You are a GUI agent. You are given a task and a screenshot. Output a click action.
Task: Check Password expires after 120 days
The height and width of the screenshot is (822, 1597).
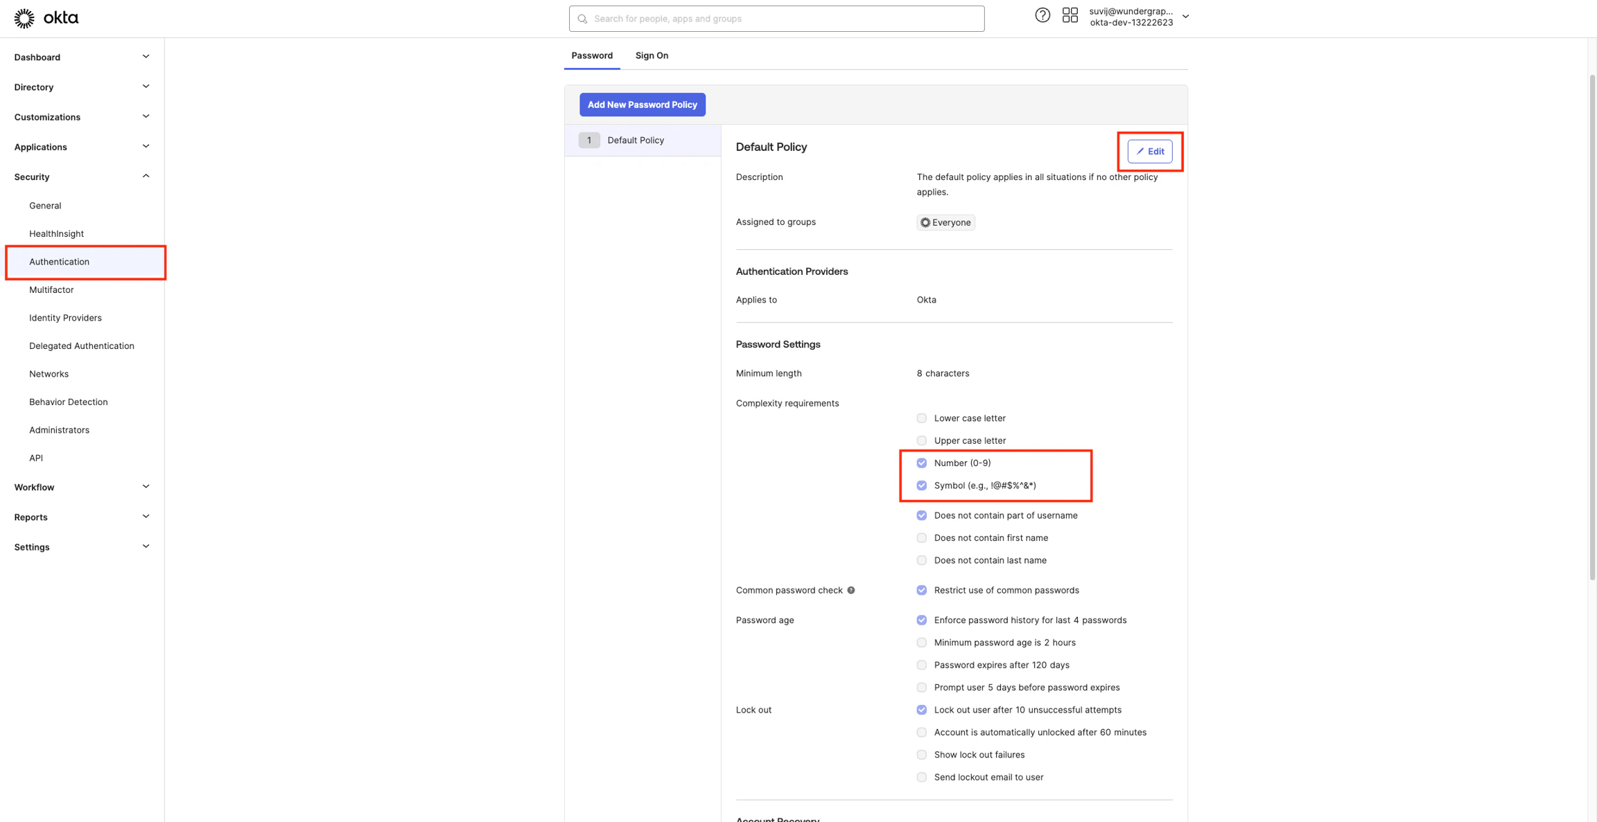(921, 664)
